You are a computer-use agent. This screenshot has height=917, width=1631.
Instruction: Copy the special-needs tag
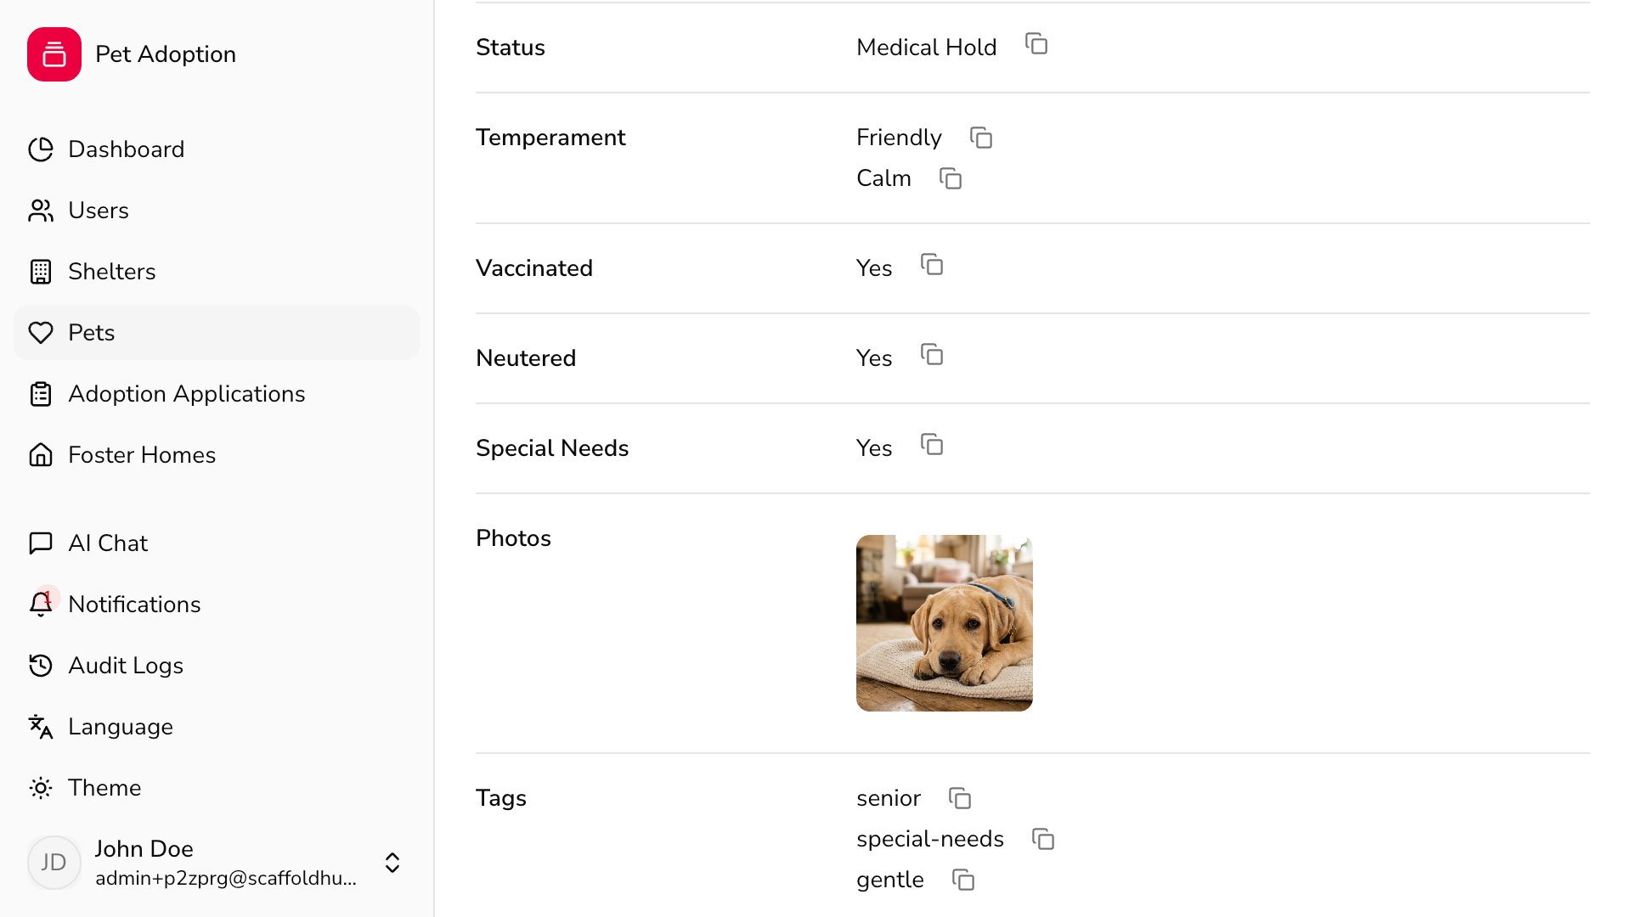coord(1043,839)
